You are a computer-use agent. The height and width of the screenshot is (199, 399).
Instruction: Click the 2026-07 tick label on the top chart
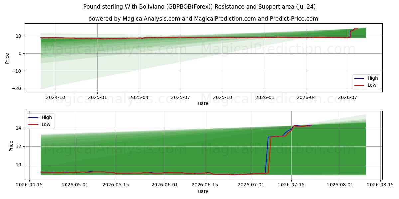coord(347,98)
